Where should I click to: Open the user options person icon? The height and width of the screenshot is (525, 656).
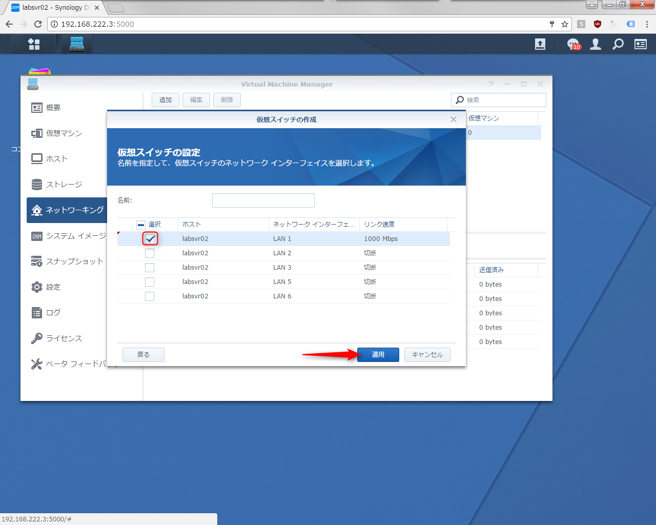point(596,44)
